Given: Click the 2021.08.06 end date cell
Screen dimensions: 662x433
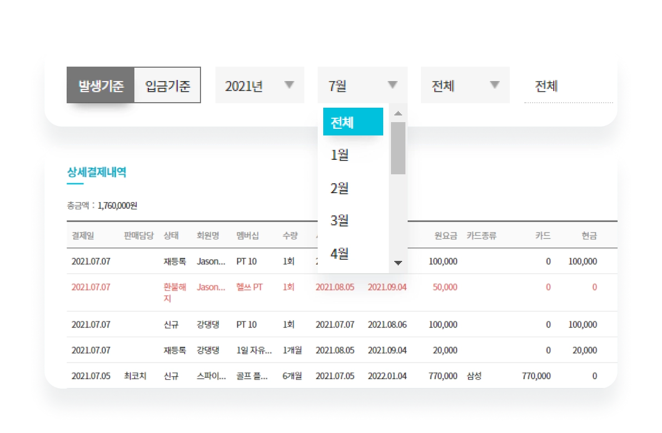Looking at the screenshot, I should coord(387,324).
